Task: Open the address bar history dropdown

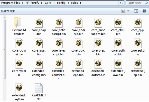Action: pos(116,3)
